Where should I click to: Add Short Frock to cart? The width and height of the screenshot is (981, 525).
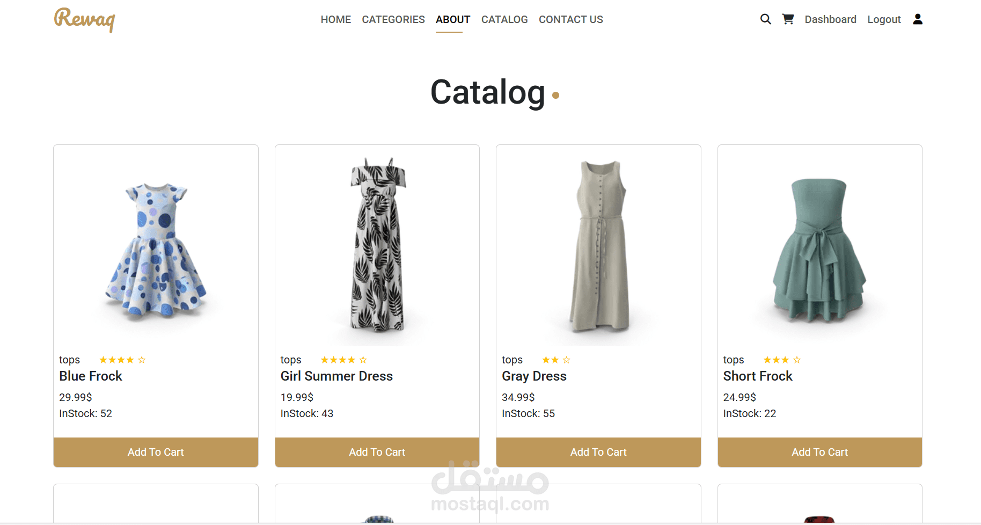(819, 452)
